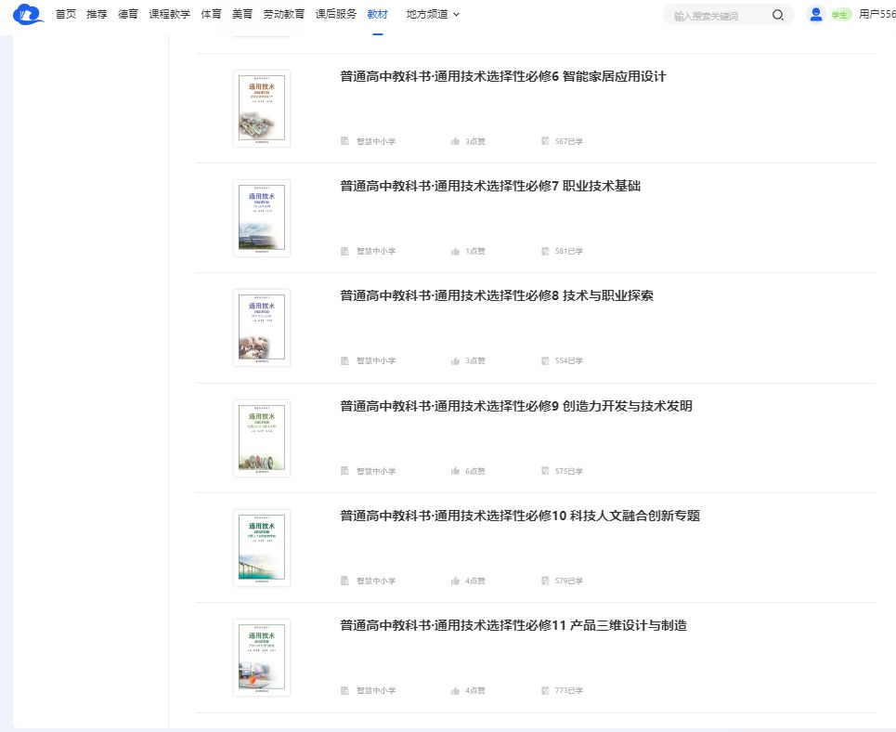Click the platform cloud logo icon

click(28, 15)
